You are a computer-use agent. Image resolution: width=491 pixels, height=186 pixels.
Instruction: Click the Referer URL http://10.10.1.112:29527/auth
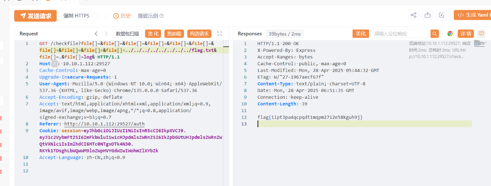104,124
